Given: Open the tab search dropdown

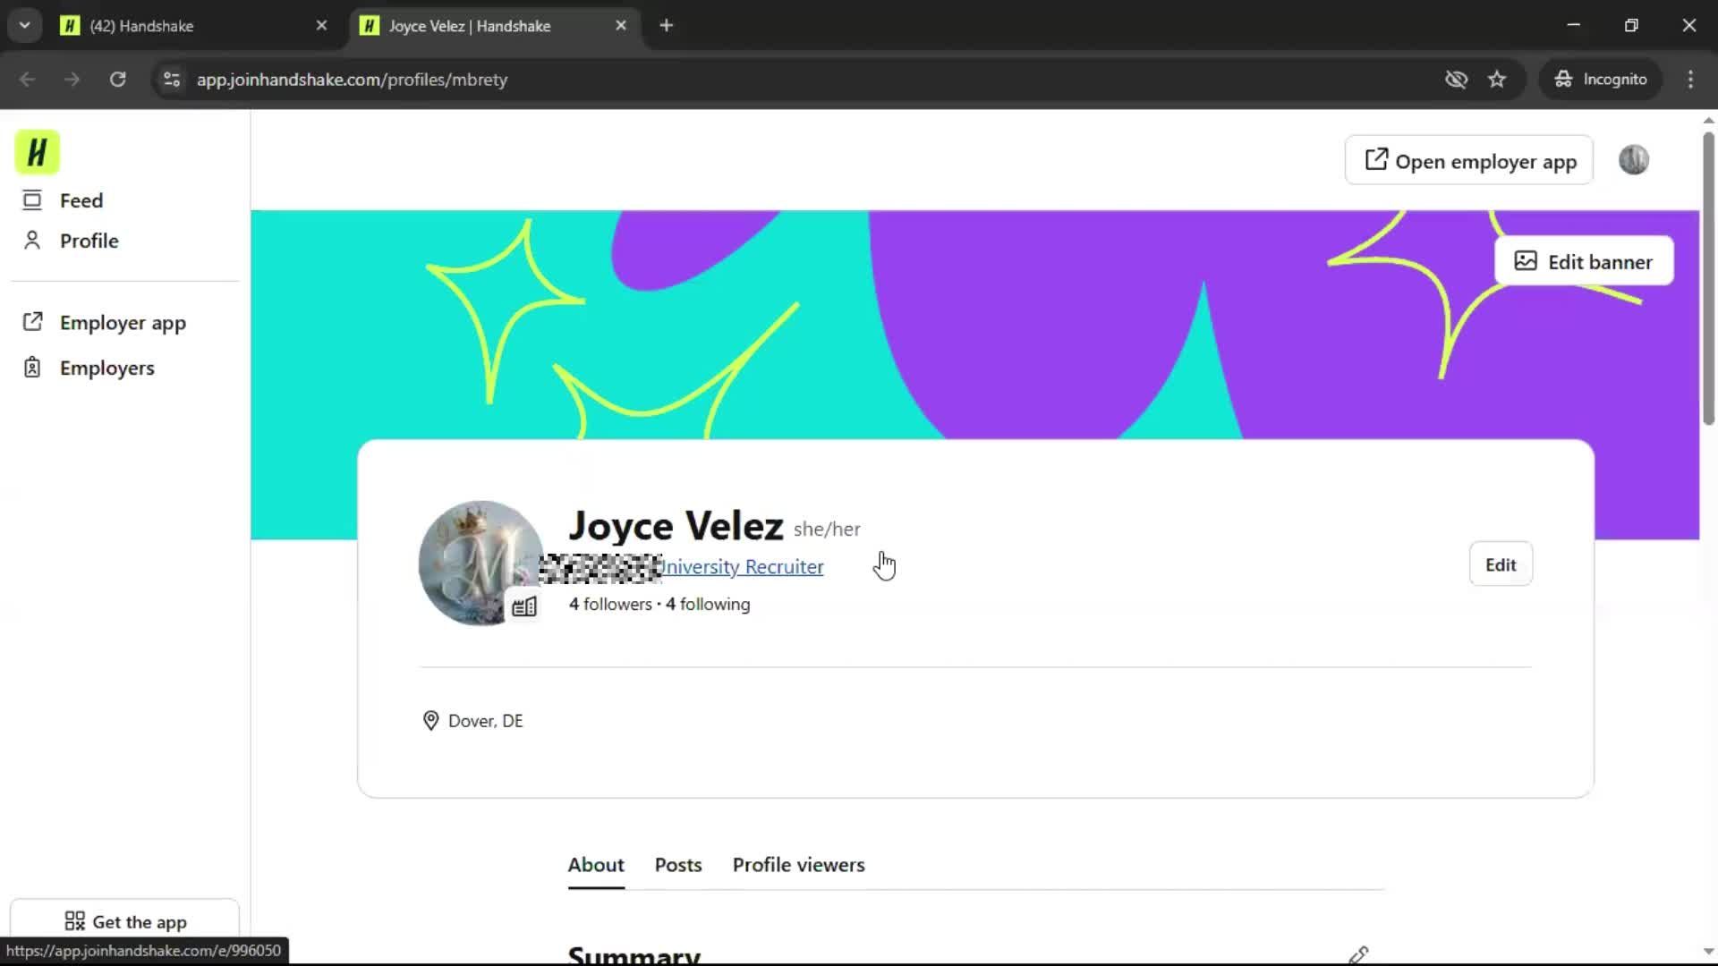Looking at the screenshot, I should [24, 26].
